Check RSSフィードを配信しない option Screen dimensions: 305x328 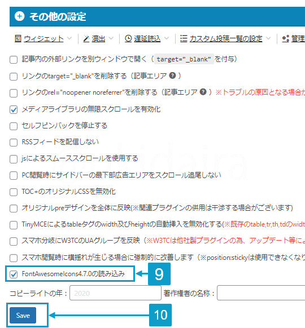[x=14, y=143]
